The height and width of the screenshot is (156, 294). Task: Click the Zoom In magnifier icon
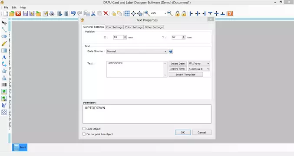[147, 13]
